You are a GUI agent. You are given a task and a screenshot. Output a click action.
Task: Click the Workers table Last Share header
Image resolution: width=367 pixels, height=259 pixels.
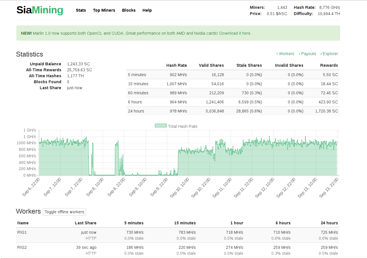click(85, 223)
